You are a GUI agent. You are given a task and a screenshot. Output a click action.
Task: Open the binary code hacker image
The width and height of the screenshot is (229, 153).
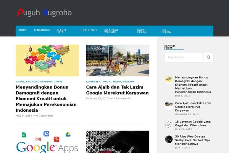pos(118,142)
